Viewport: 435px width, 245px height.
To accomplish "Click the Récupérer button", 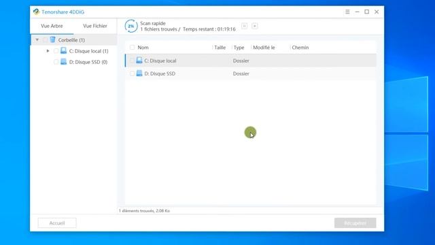I will [x=355, y=223].
